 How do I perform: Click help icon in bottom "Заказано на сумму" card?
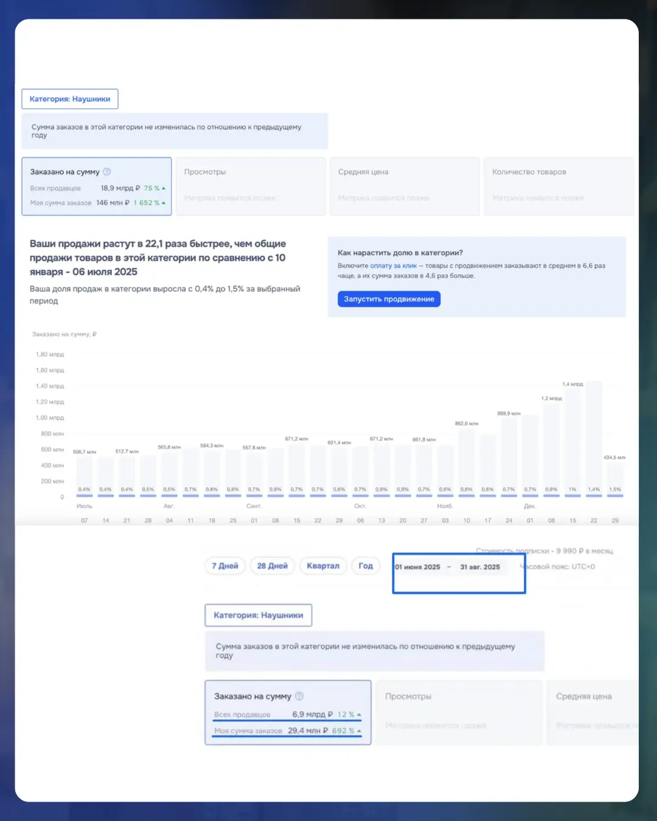(299, 696)
